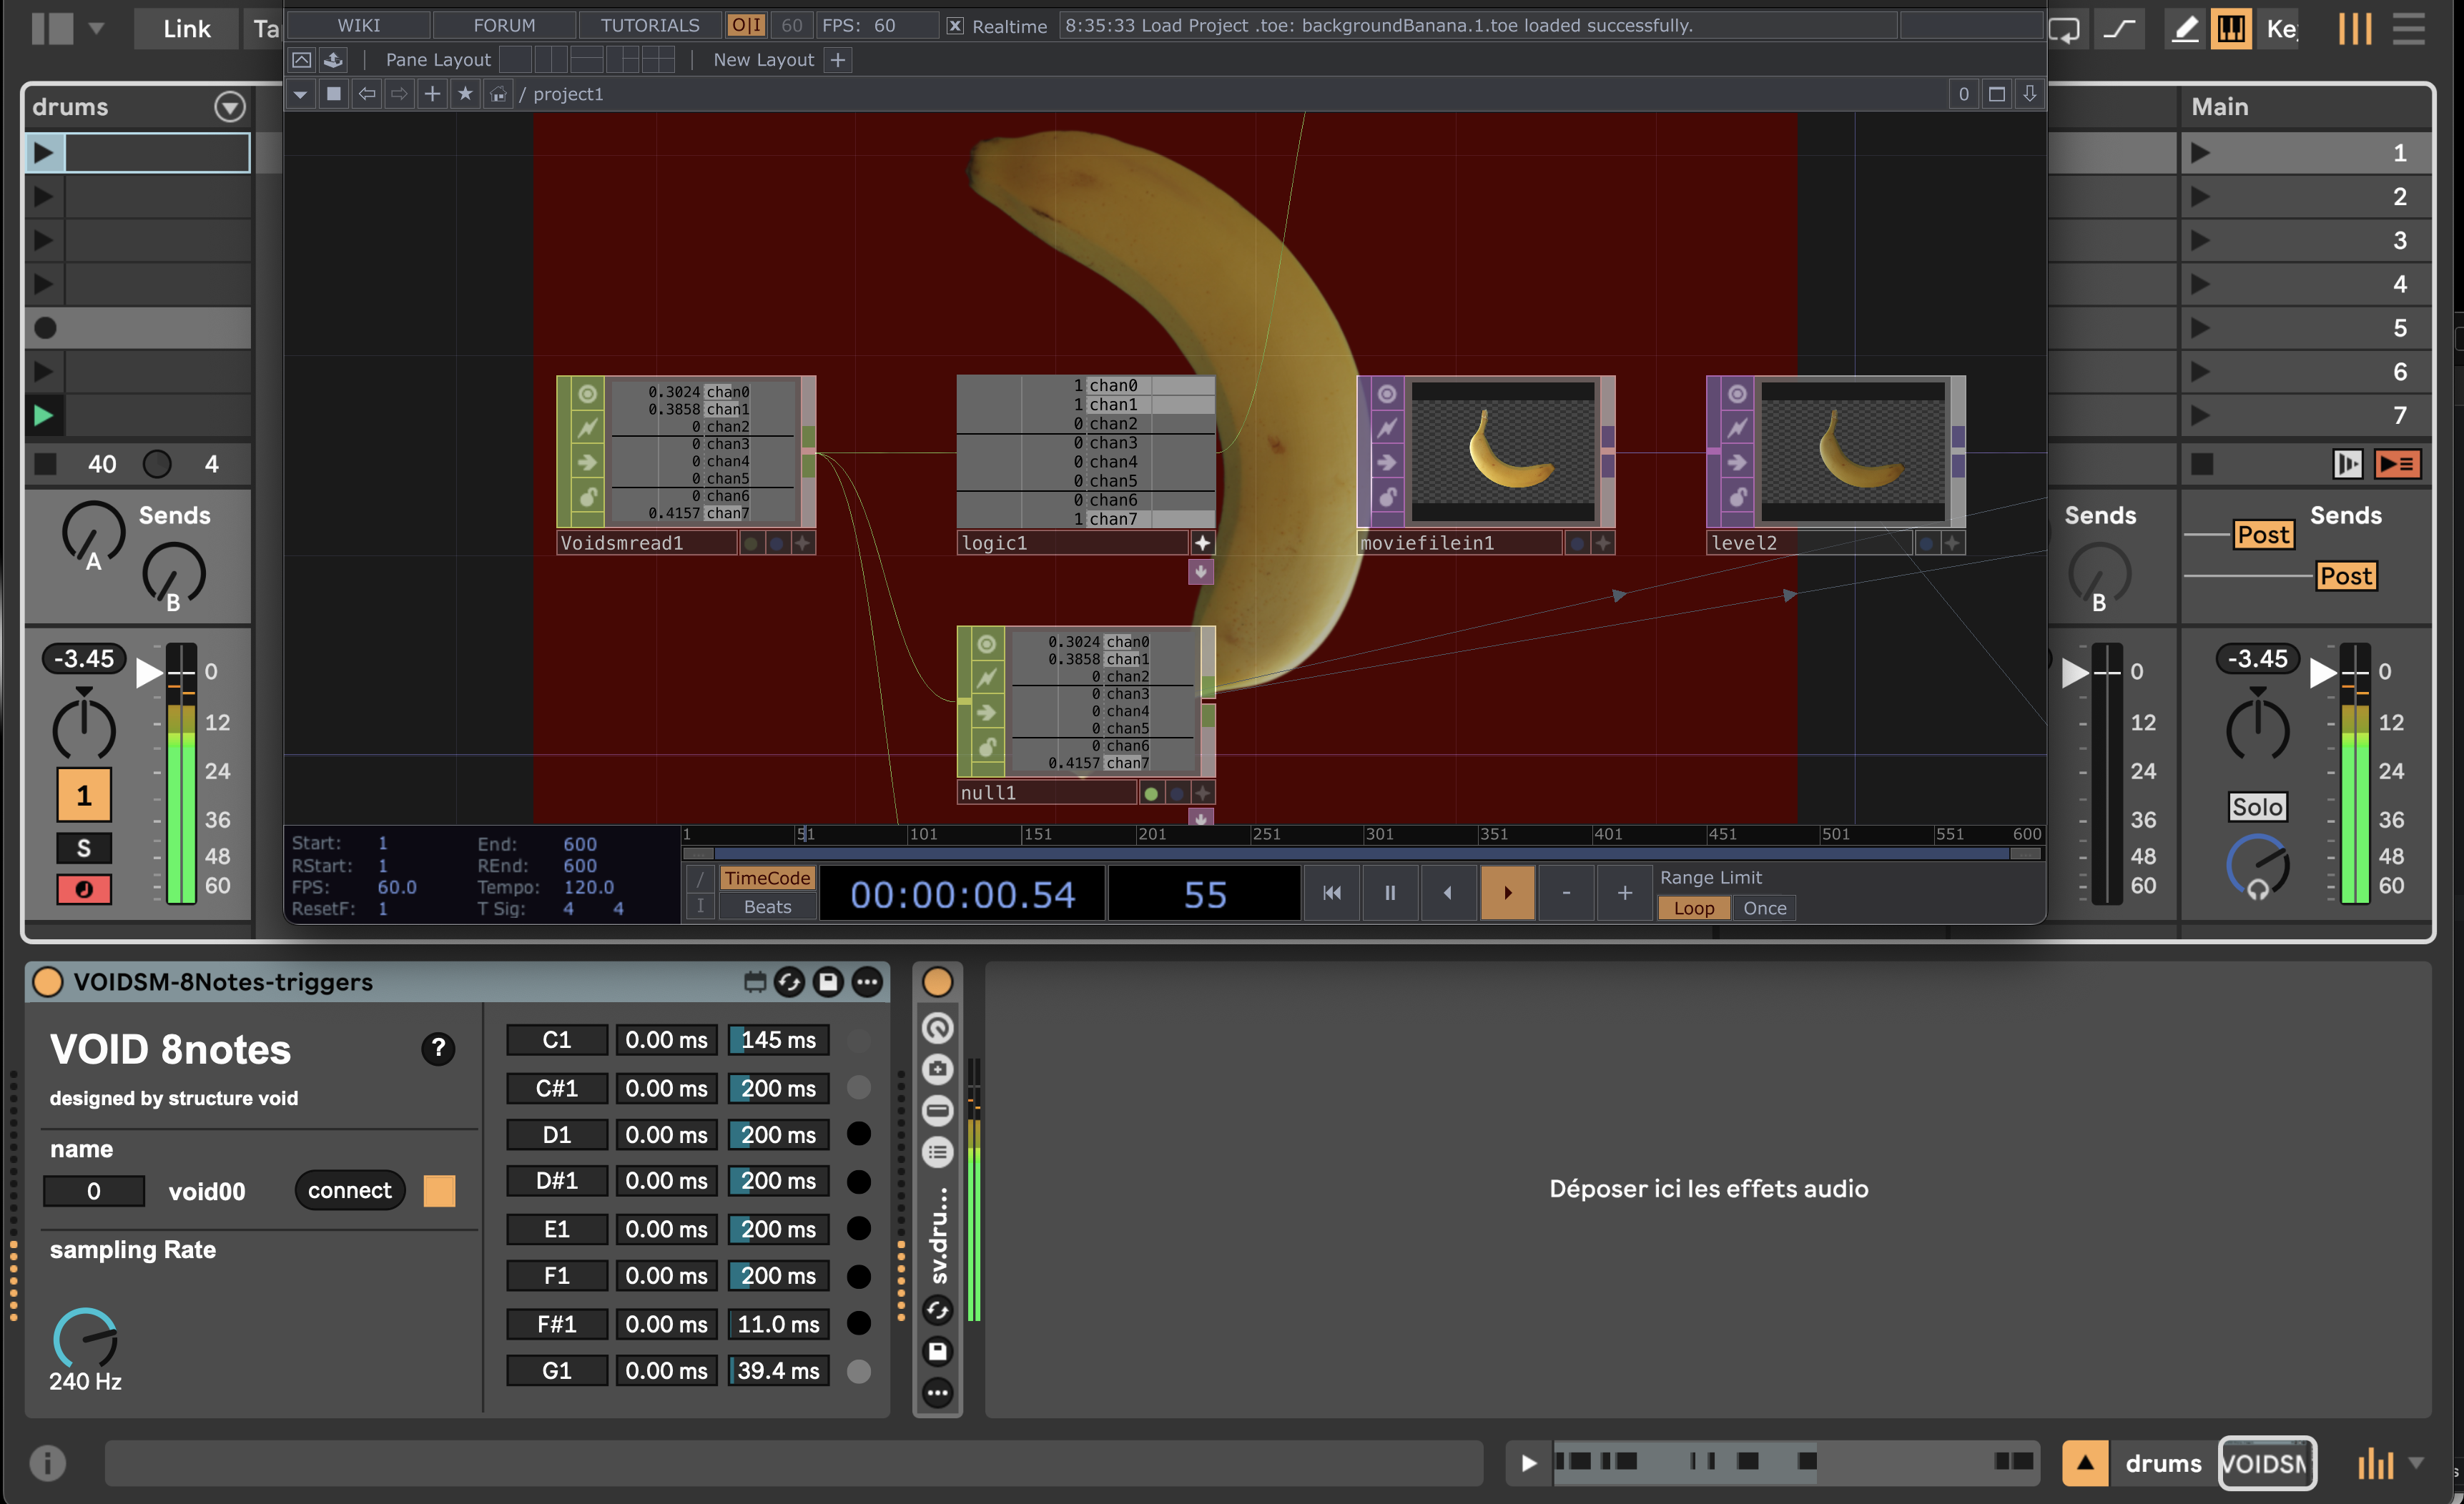This screenshot has width=2464, height=1504.
Task: Click the orange color swatch next to connect
Action: tap(439, 1191)
